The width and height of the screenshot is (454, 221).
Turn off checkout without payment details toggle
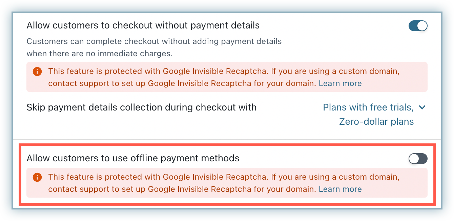pos(418,26)
